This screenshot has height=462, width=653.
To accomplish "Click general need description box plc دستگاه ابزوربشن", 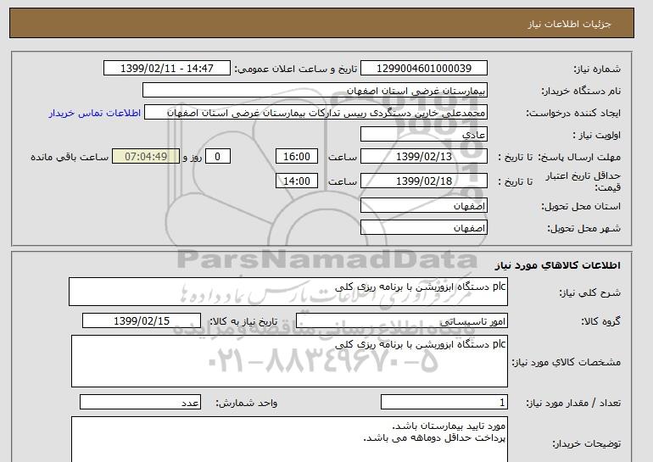I will click(x=288, y=292).
